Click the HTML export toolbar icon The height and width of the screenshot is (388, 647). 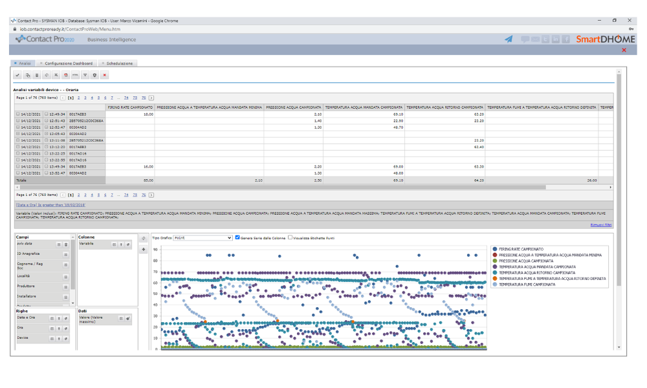(x=75, y=75)
